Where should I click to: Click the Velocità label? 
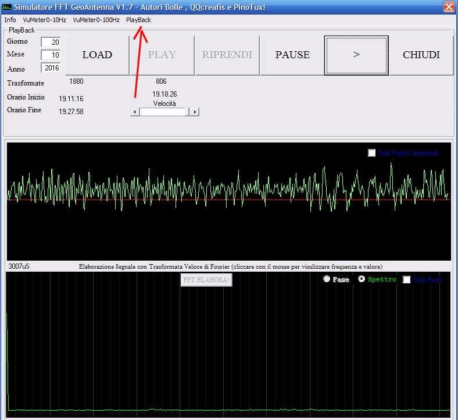(x=164, y=104)
